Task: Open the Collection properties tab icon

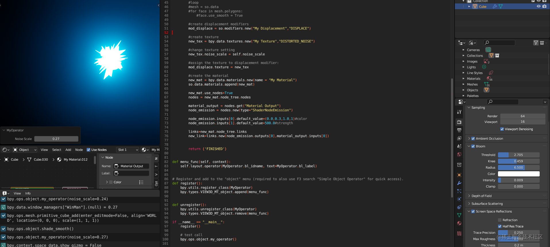Action: [x=459, y=165]
